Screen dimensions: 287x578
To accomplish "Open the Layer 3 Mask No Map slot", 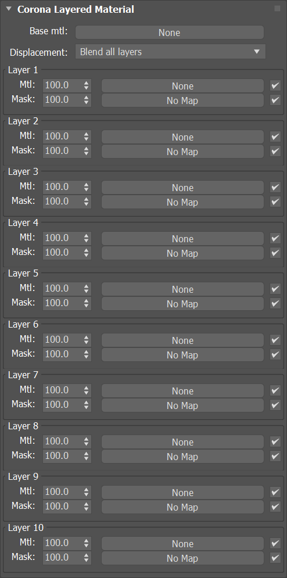I will [182, 202].
